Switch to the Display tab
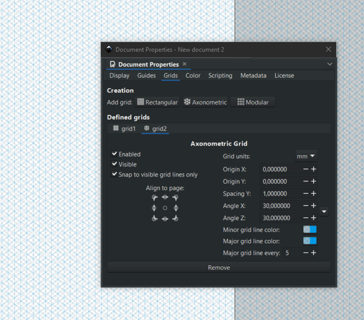The width and height of the screenshot is (364, 320). click(x=119, y=76)
